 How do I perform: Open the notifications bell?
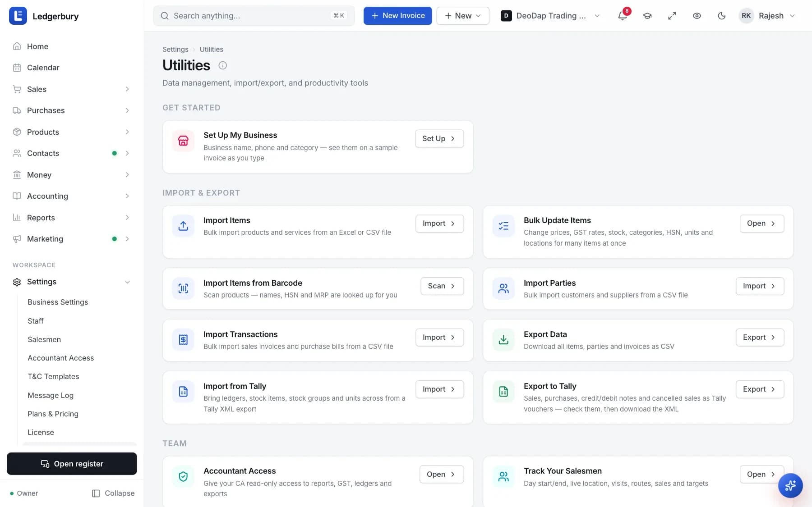(623, 16)
